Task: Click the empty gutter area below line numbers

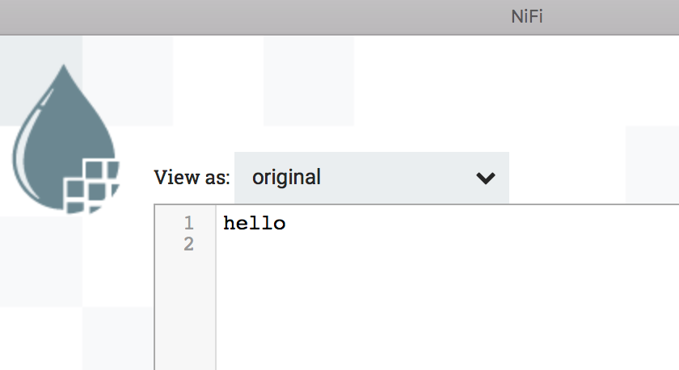Action: 185,315
